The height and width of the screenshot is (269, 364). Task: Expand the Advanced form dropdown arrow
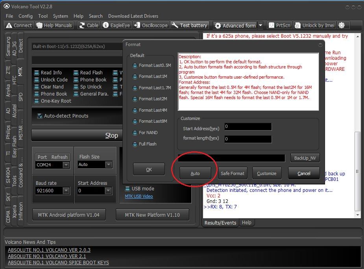click(x=260, y=25)
